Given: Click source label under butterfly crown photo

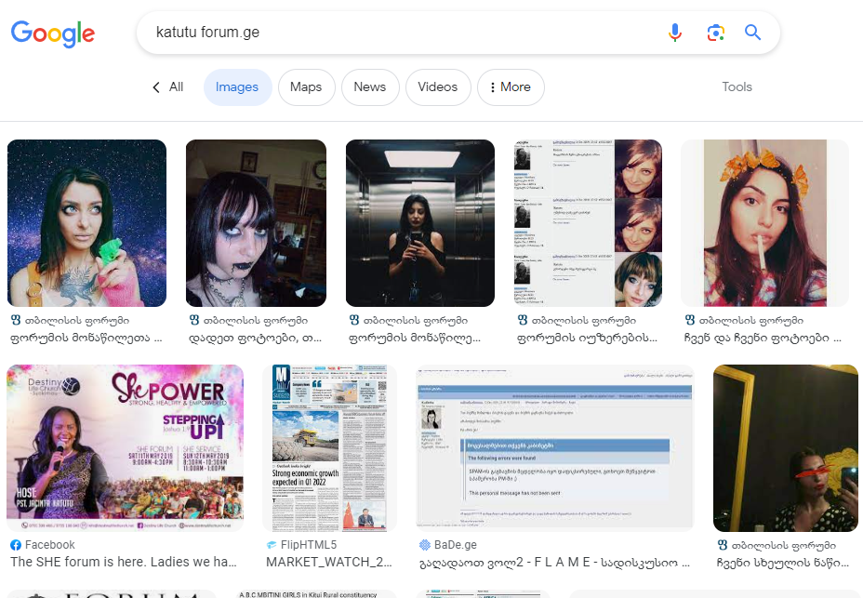Looking at the screenshot, I should tap(751, 321).
